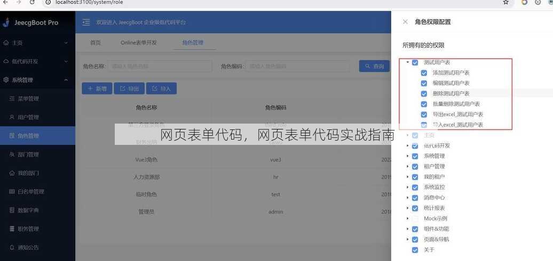Click the 数据字典 icon
Screen dimensions: 553x261
(x=12, y=210)
